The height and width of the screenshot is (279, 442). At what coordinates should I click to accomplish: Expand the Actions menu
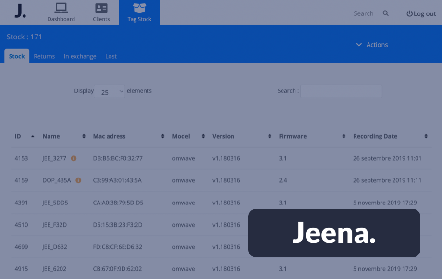372,45
